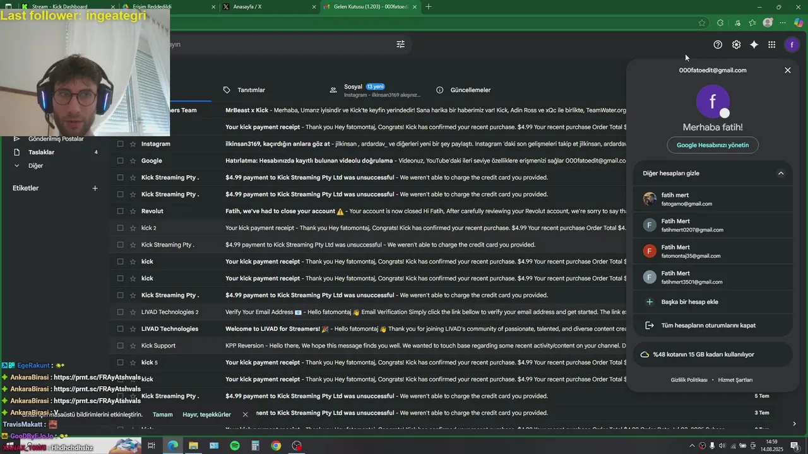
Task: Open Windows notification center
Action: [x=795, y=446]
